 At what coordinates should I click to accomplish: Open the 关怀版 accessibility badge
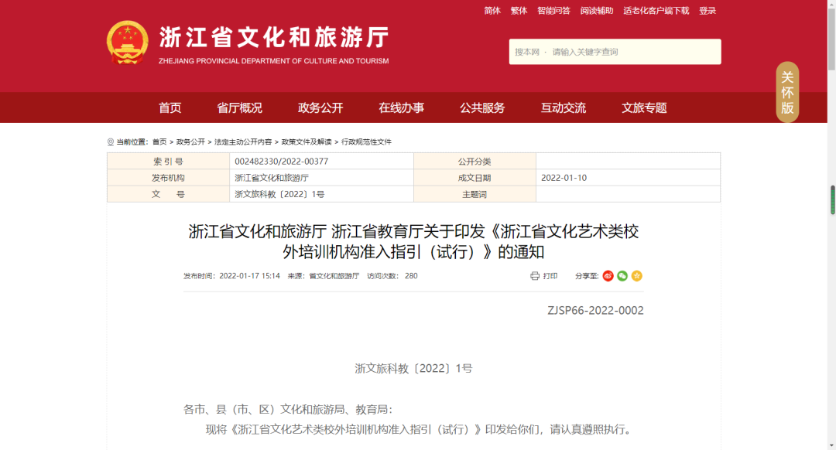(787, 92)
